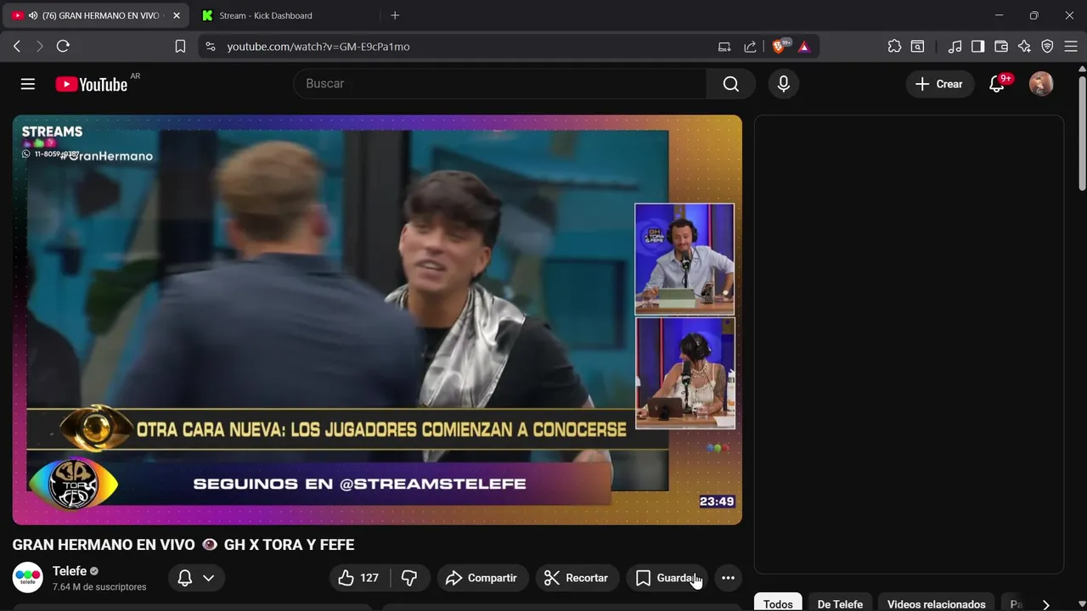Click the share page icon in address bar

tap(750, 47)
